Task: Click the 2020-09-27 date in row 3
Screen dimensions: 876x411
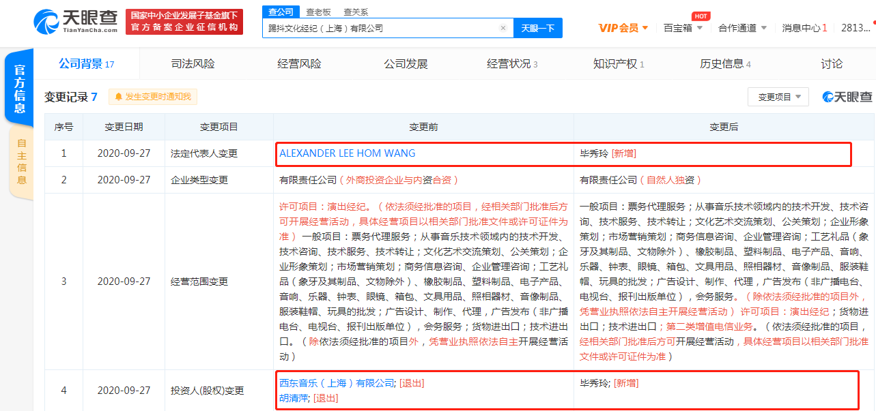Action: pyautogui.click(x=124, y=281)
